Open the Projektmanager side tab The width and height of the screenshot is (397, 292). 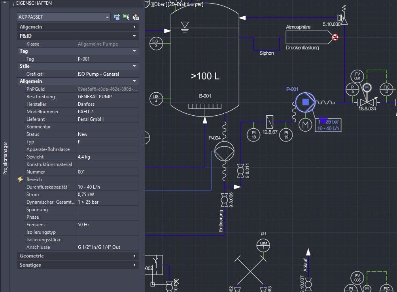tap(5, 158)
